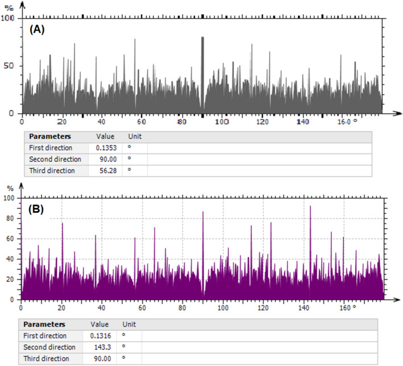403x366 pixels.
Task: Select value 143.3 in table B
Action: point(102,347)
